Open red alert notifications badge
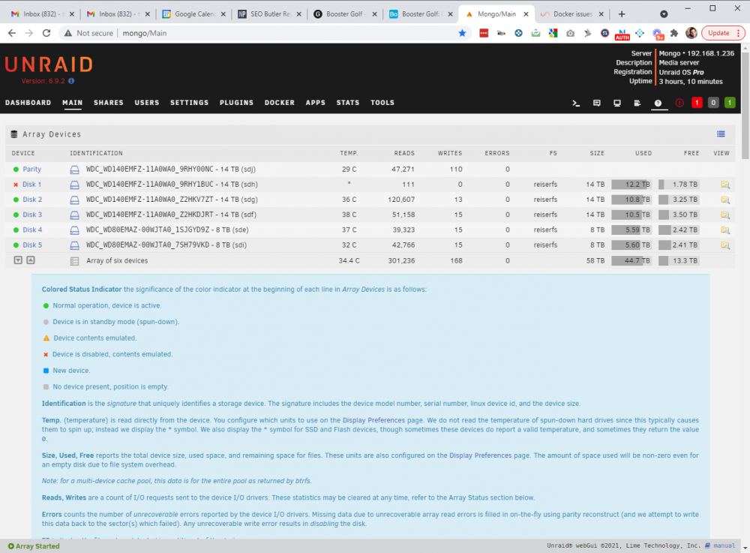Image resolution: width=750 pixels, height=553 pixels. (697, 102)
